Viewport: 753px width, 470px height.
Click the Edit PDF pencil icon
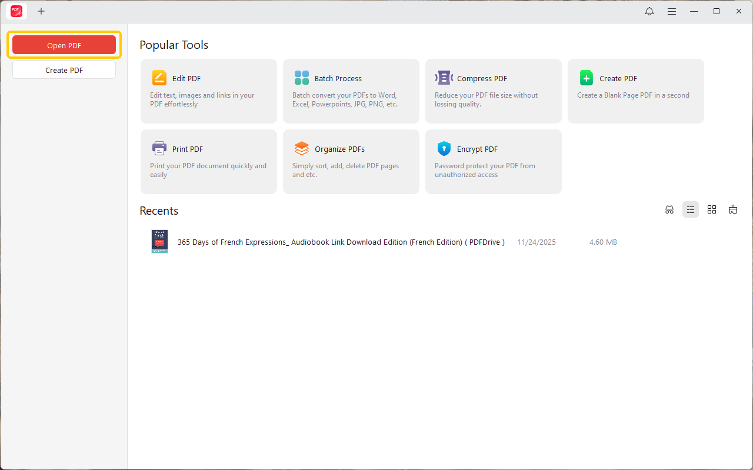pyautogui.click(x=159, y=78)
